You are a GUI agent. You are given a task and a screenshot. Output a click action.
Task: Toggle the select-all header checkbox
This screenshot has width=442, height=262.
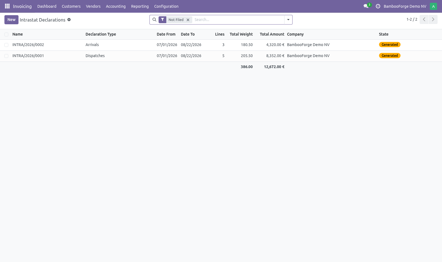(6, 34)
